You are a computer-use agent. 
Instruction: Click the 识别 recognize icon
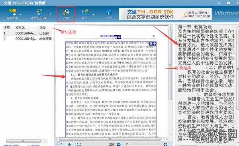[66, 12]
